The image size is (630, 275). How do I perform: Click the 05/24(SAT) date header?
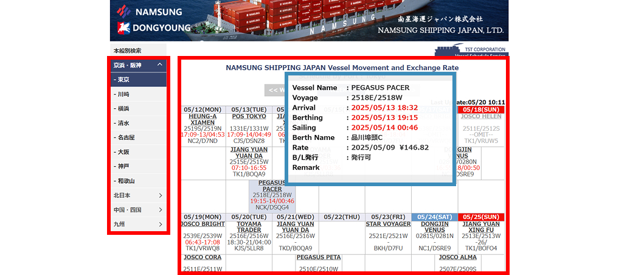click(x=435, y=217)
